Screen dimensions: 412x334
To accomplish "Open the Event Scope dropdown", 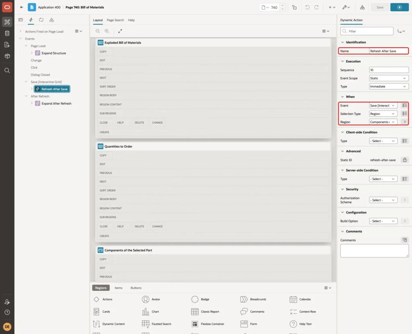I will click(389, 78).
